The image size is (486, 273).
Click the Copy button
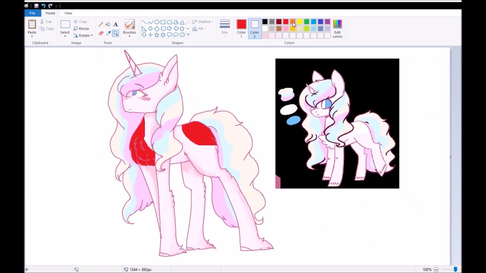tap(47, 28)
